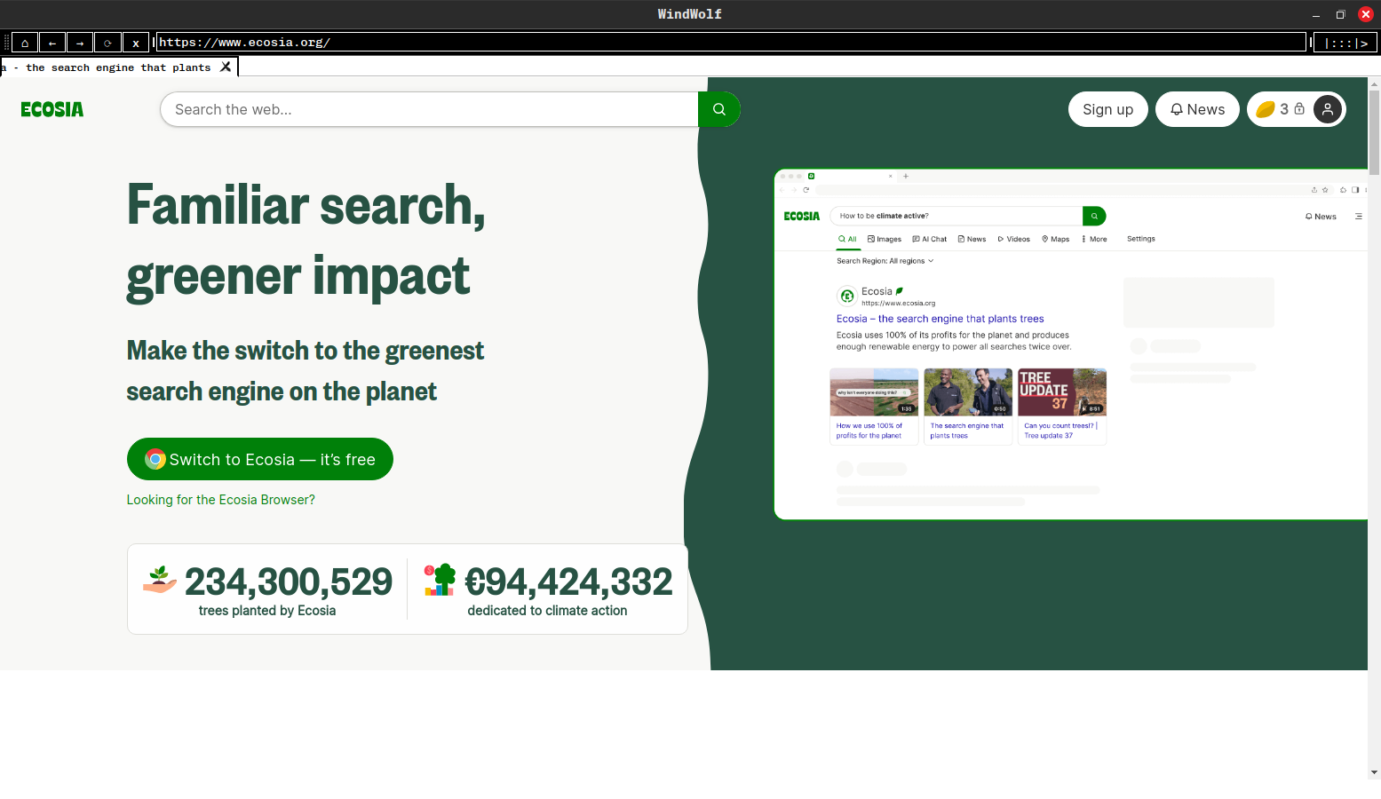Go forward with the right arrow button
The image size is (1381, 799).
coord(80,43)
